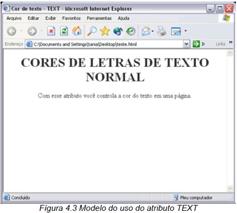Click the Figura 4.3 caption text

point(119,208)
